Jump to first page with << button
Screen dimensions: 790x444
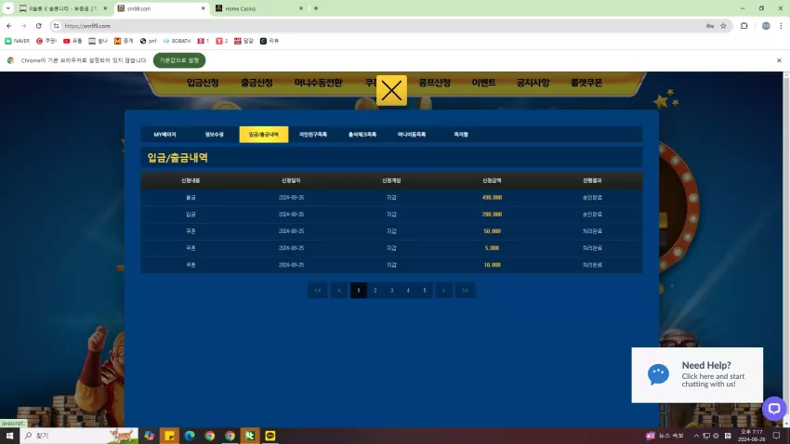pyautogui.click(x=318, y=291)
